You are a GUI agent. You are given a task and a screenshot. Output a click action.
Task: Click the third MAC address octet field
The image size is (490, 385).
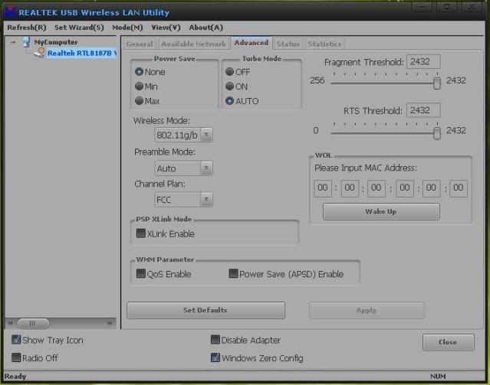[x=377, y=188]
